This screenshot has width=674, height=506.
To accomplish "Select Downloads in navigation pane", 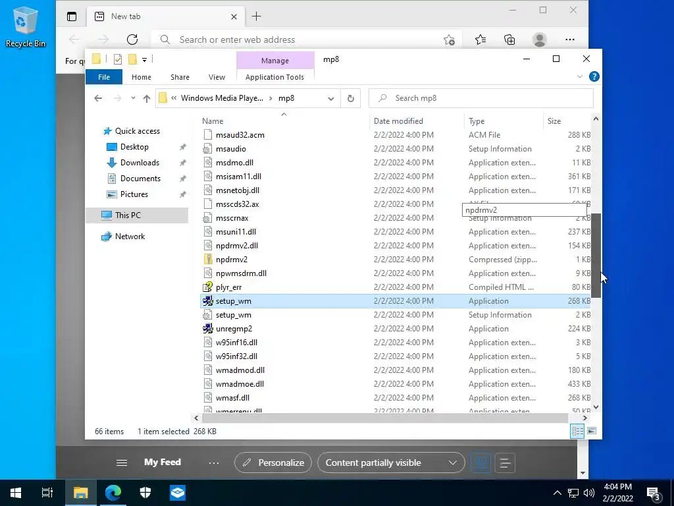I will click(x=140, y=163).
